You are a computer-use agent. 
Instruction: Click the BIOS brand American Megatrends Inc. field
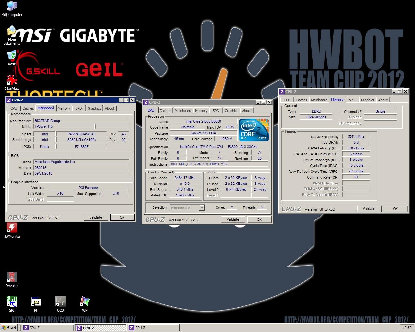click(x=81, y=162)
